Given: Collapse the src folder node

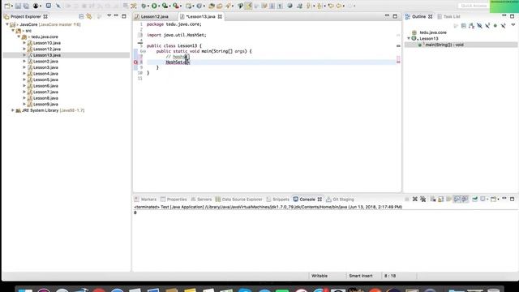Looking at the screenshot, I should point(13,31).
